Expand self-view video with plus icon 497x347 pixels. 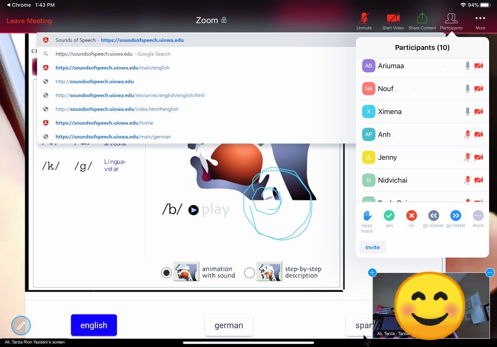click(372, 272)
